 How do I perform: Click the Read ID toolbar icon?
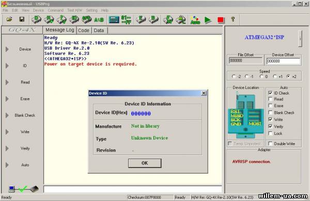click(x=74, y=20)
